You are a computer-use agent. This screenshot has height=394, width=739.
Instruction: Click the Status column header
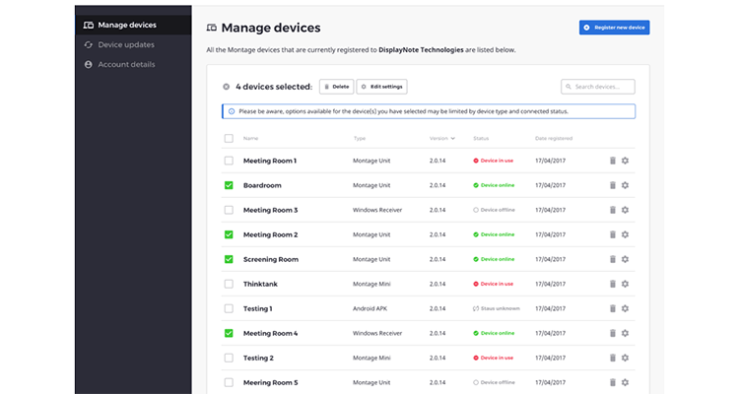481,139
